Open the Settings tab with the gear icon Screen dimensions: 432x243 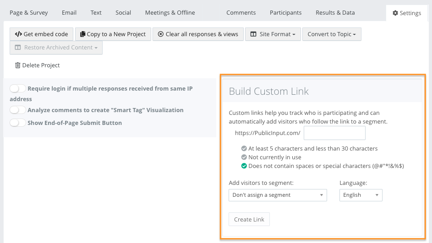pyautogui.click(x=406, y=13)
